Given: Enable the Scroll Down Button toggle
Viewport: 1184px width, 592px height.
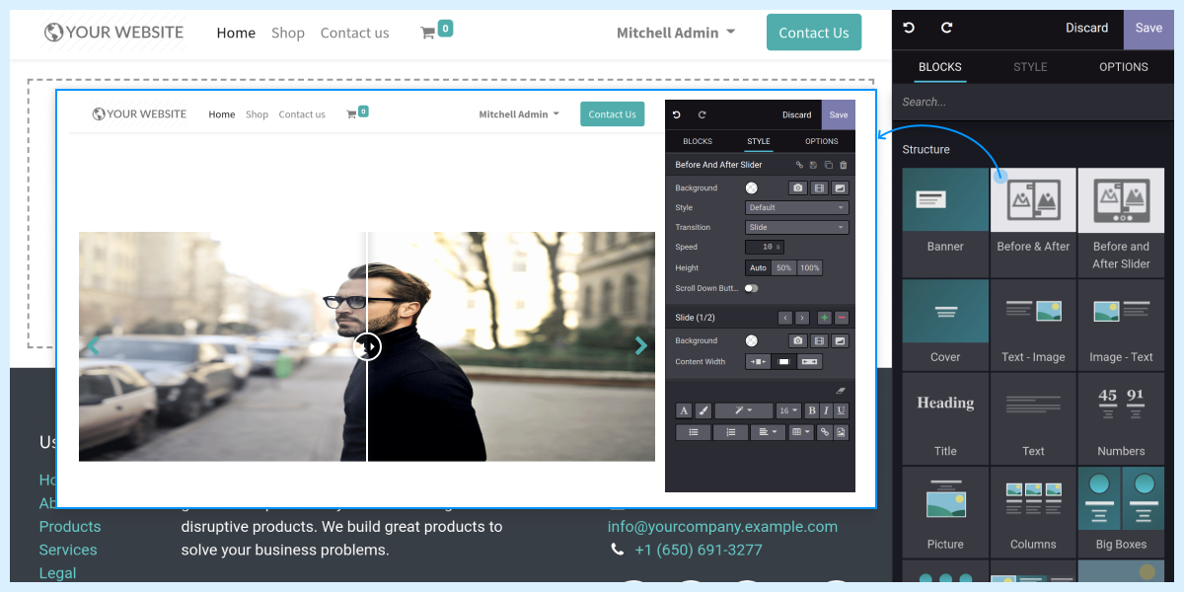Looking at the screenshot, I should (752, 287).
